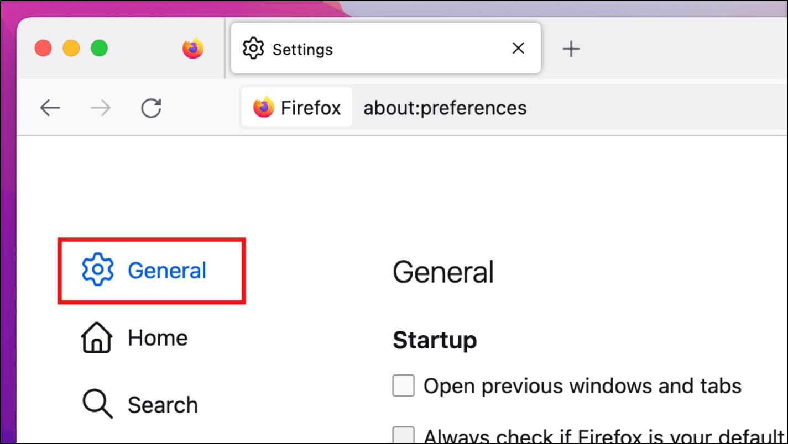This screenshot has height=444, width=788.
Task: Click the Home house icon
Action: 97,337
